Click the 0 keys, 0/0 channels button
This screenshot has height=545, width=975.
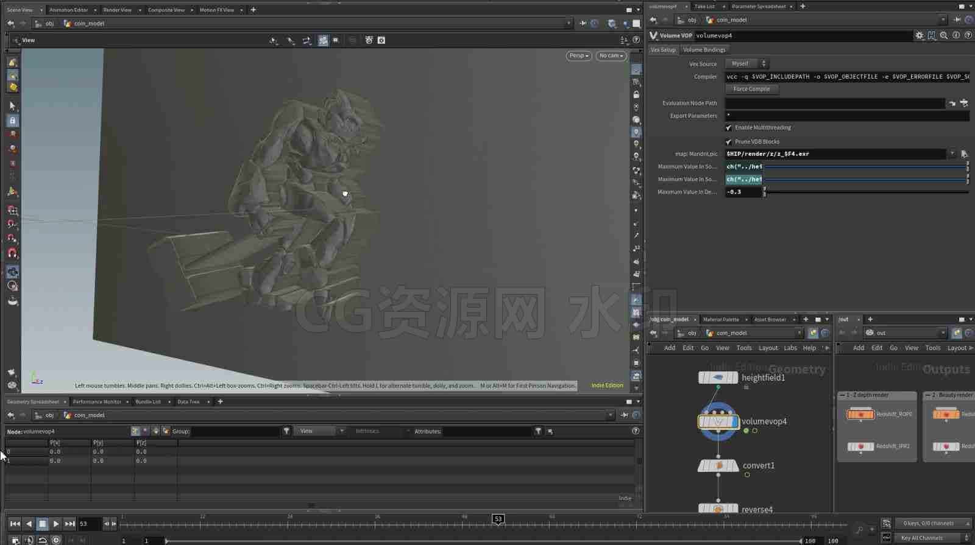[x=932, y=524]
